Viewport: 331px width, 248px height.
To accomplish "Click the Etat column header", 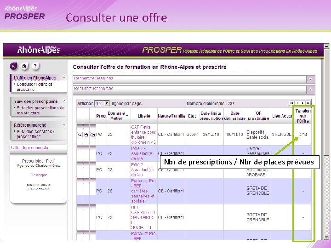I will pyautogui.click(x=192, y=116).
